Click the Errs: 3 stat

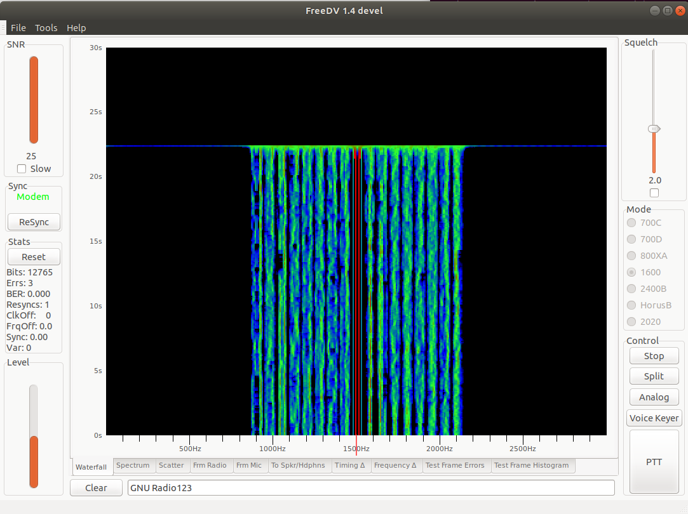click(20, 283)
